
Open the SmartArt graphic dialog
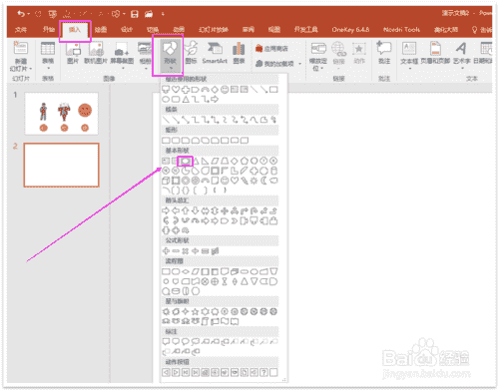(215, 53)
